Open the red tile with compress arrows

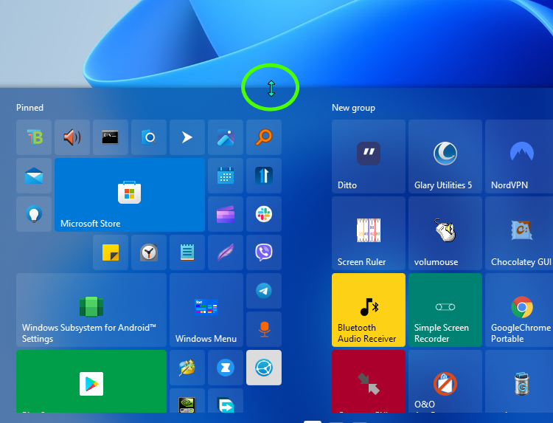coord(369,382)
